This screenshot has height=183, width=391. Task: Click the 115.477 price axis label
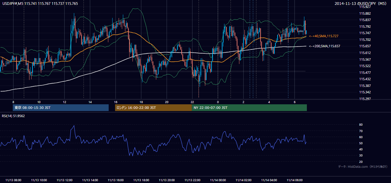click(365, 73)
